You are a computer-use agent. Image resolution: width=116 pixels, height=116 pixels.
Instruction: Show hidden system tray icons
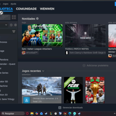115,113
